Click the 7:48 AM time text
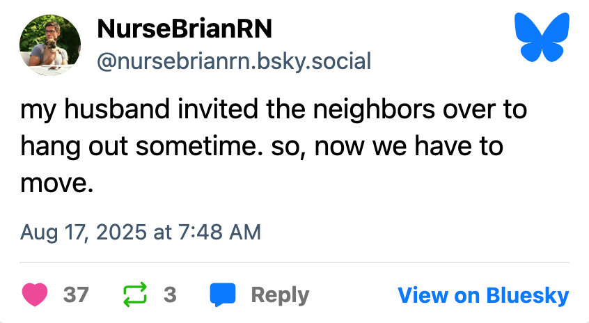This screenshot has width=589, height=323. pyautogui.click(x=219, y=232)
